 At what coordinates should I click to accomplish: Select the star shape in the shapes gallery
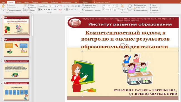pyautogui.click(x=115, y=10)
